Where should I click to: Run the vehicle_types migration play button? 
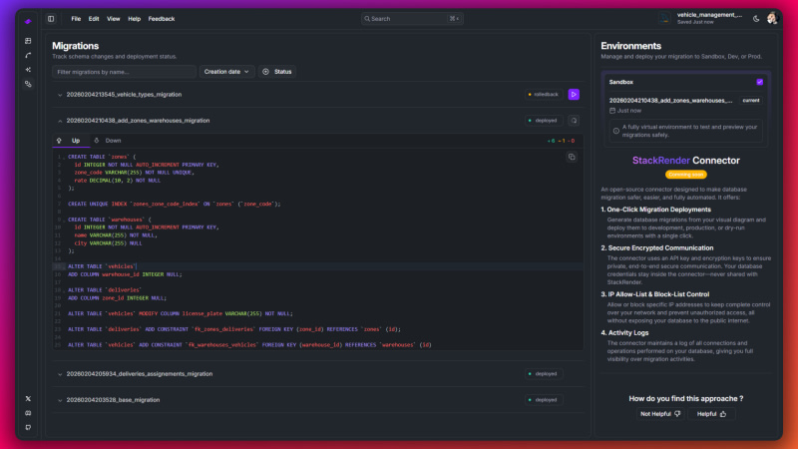pyautogui.click(x=574, y=94)
